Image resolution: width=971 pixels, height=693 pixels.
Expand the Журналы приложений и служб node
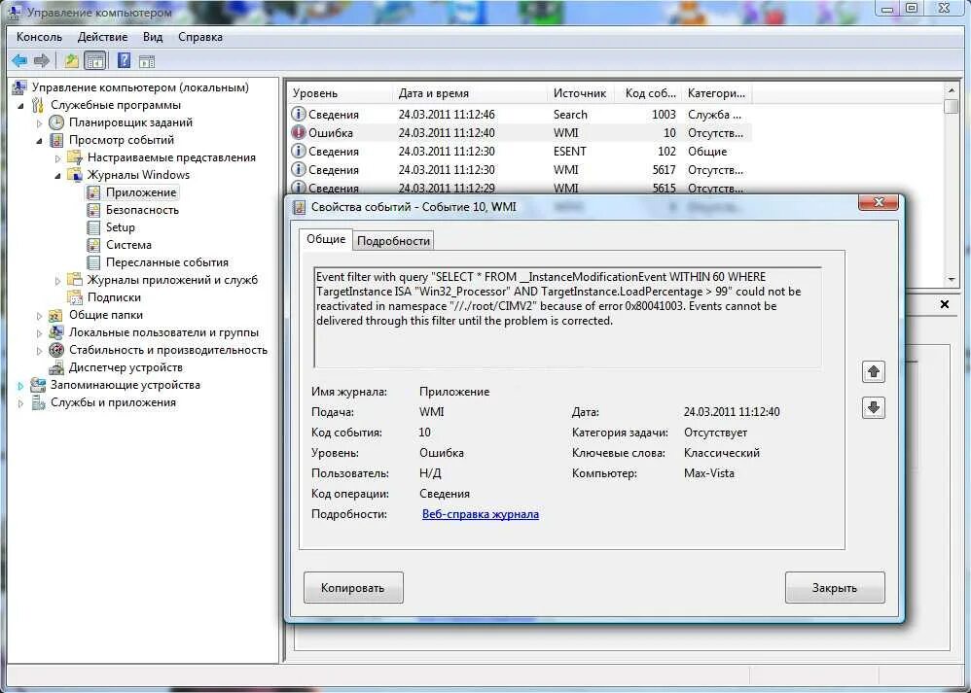coord(58,281)
